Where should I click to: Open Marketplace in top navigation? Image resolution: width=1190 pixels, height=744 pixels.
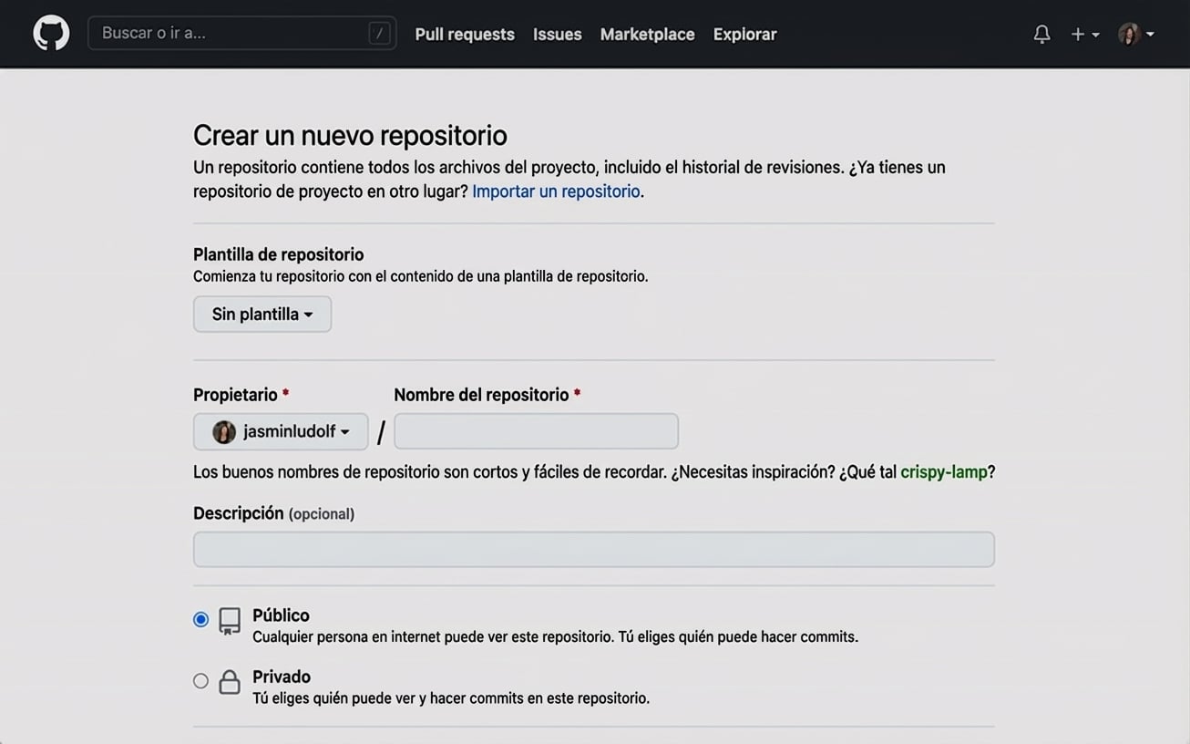[x=647, y=34]
